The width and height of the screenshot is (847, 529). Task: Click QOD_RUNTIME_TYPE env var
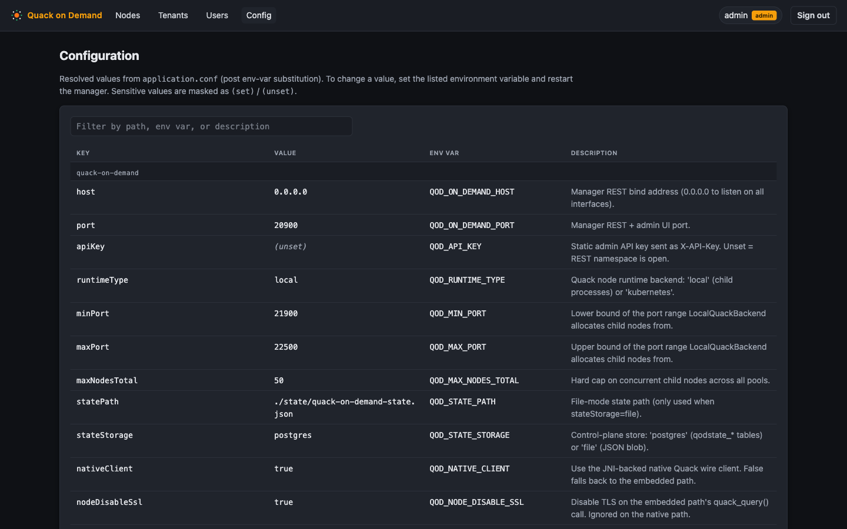pyautogui.click(x=467, y=280)
